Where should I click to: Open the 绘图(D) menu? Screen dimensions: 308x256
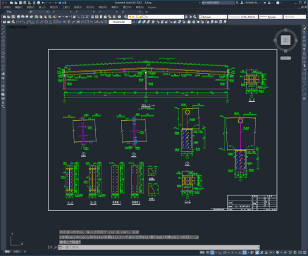(x=78, y=7)
